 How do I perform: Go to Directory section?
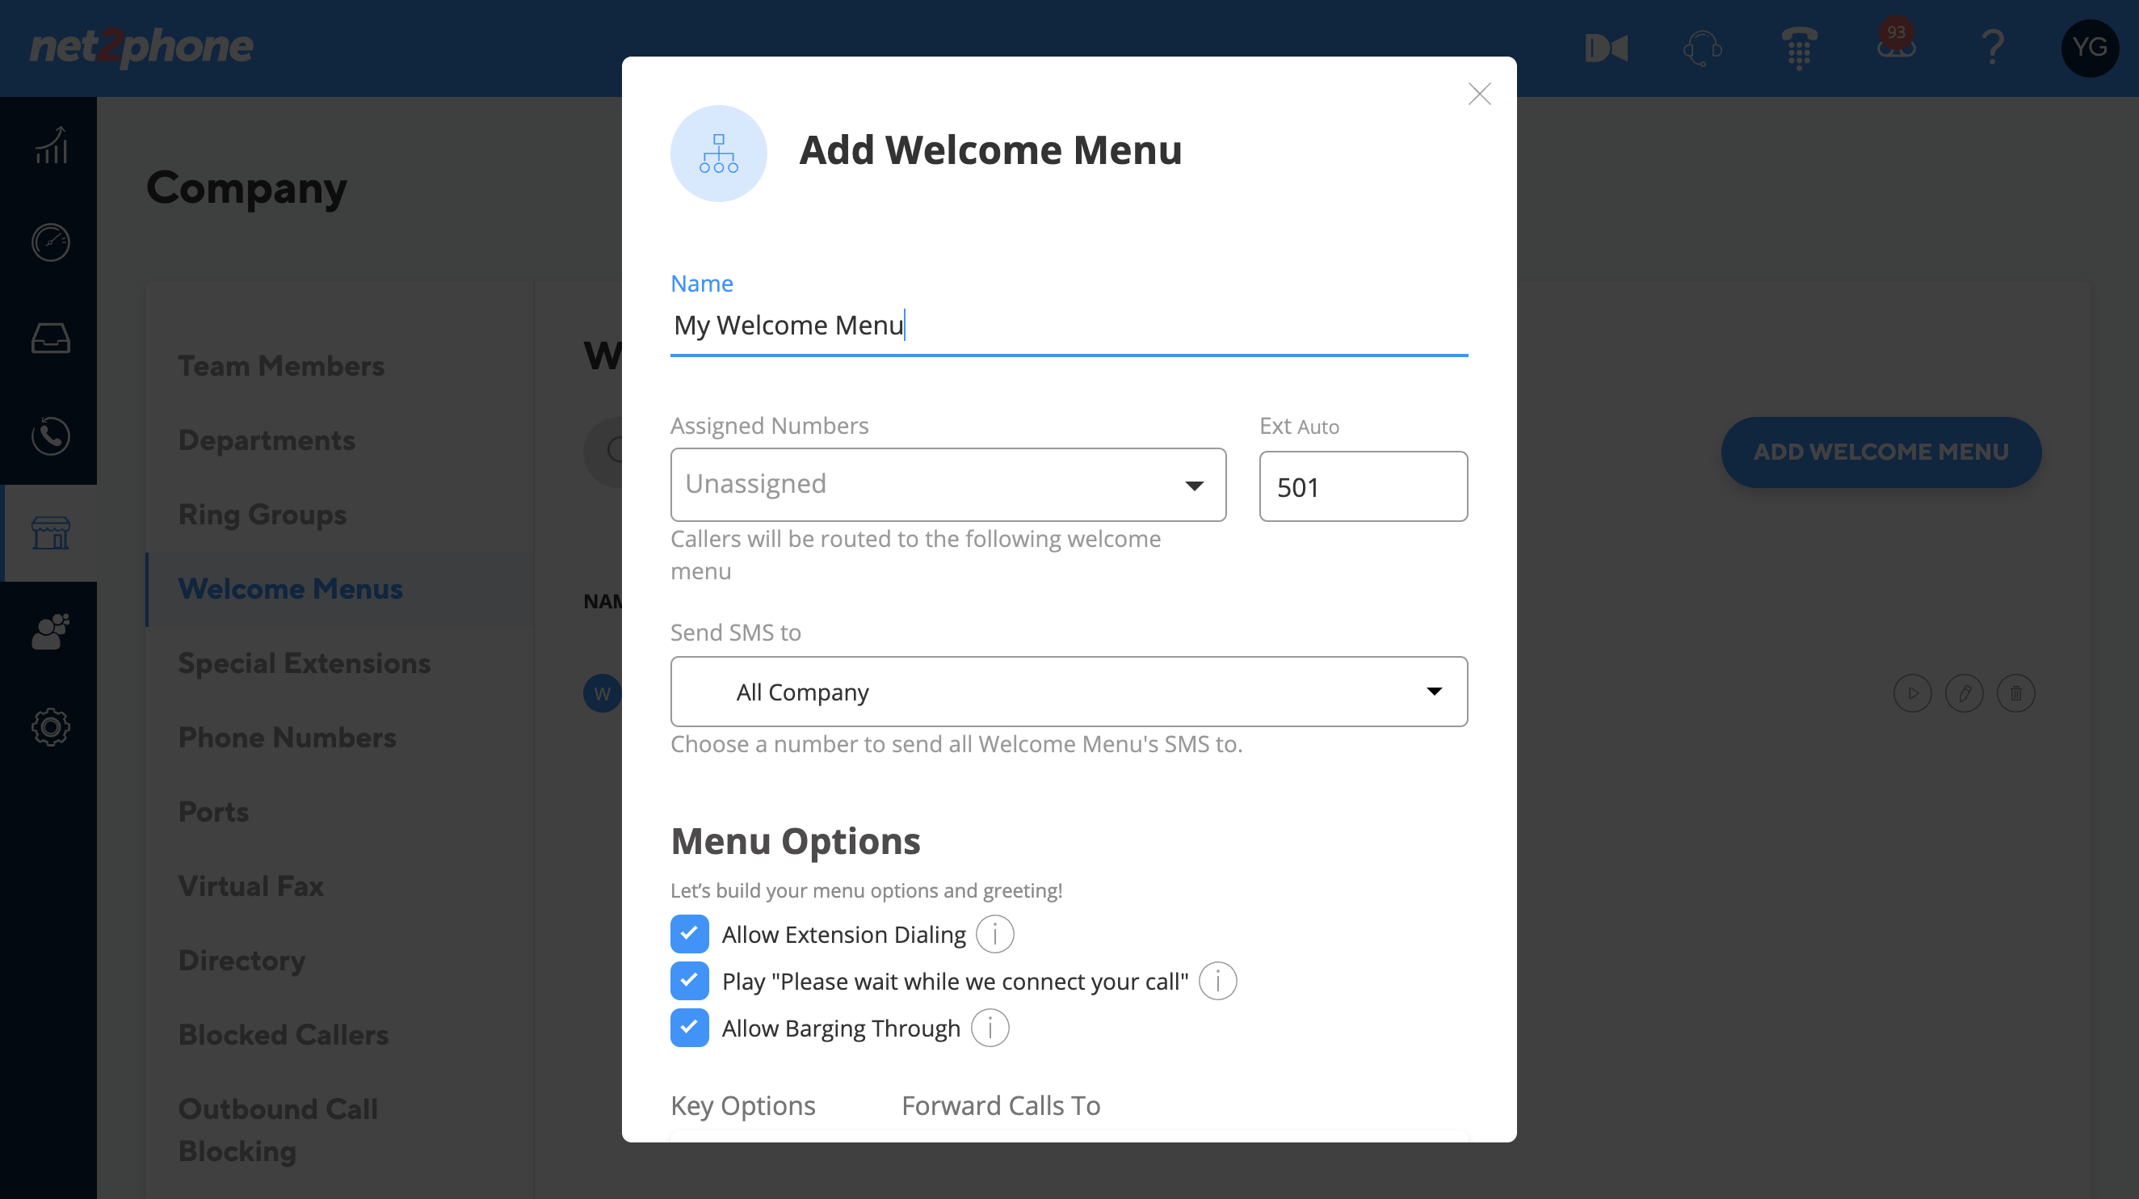click(242, 960)
